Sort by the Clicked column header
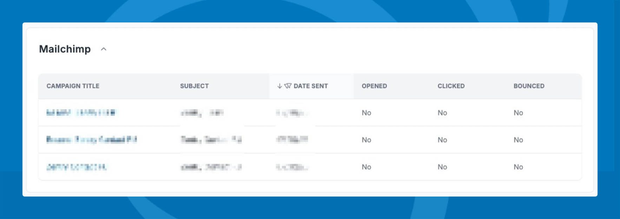The width and height of the screenshot is (620, 219). pyautogui.click(x=451, y=86)
